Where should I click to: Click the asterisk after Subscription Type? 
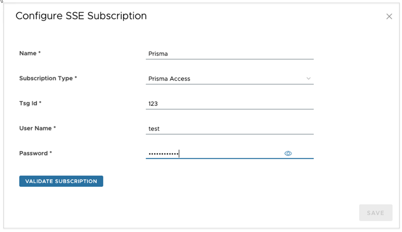(x=76, y=78)
